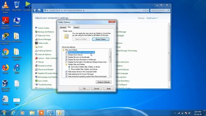The height and width of the screenshot is (116, 206).
Task: Click the Action Center flag tray icon
Action: click(186, 113)
